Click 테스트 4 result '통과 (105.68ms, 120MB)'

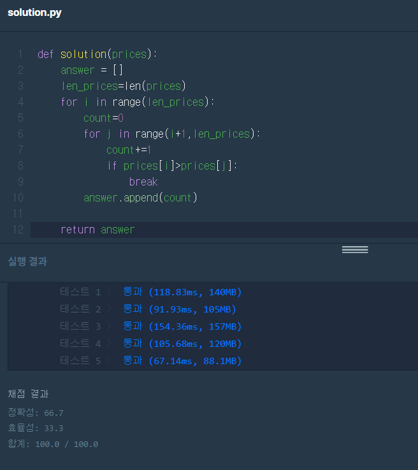coord(182,344)
